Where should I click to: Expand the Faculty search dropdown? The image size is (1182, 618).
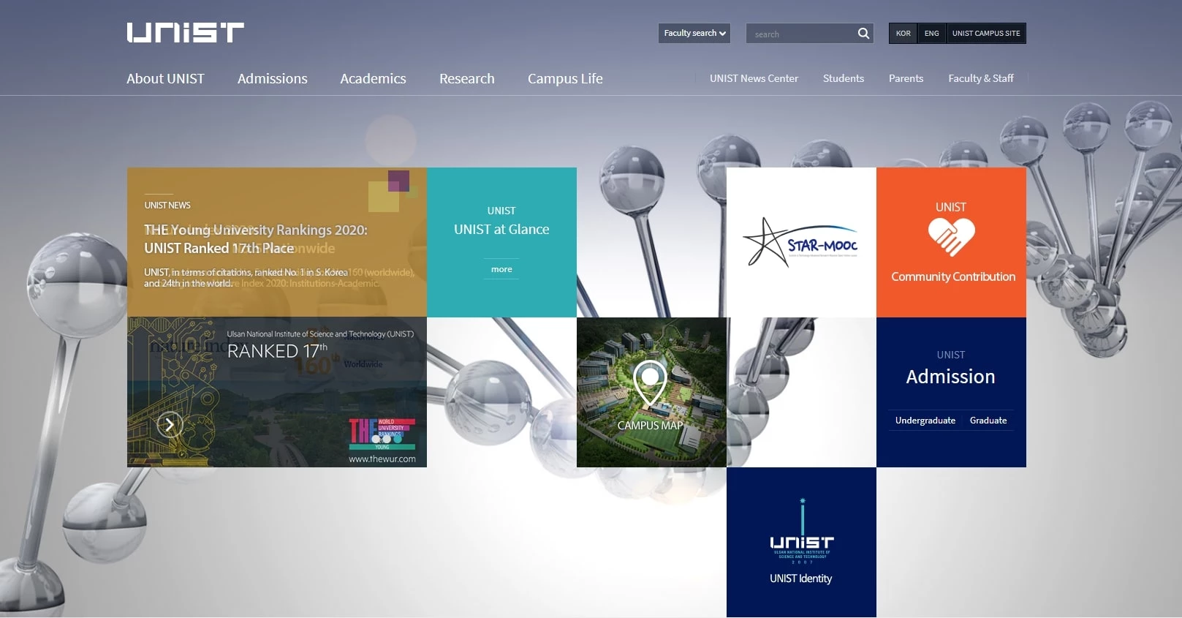(694, 33)
